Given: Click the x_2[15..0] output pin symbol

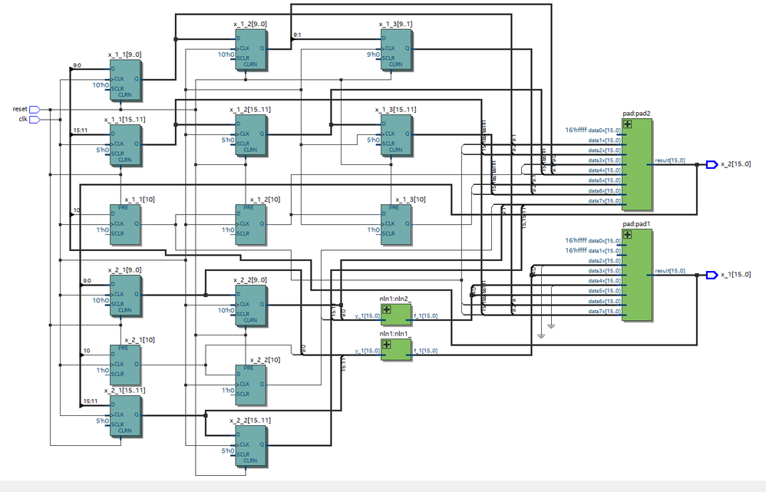Looking at the screenshot, I should pos(712,164).
